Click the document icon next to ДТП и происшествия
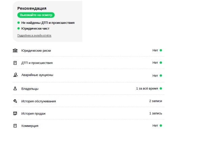The image size is (201, 150). click(x=15, y=63)
